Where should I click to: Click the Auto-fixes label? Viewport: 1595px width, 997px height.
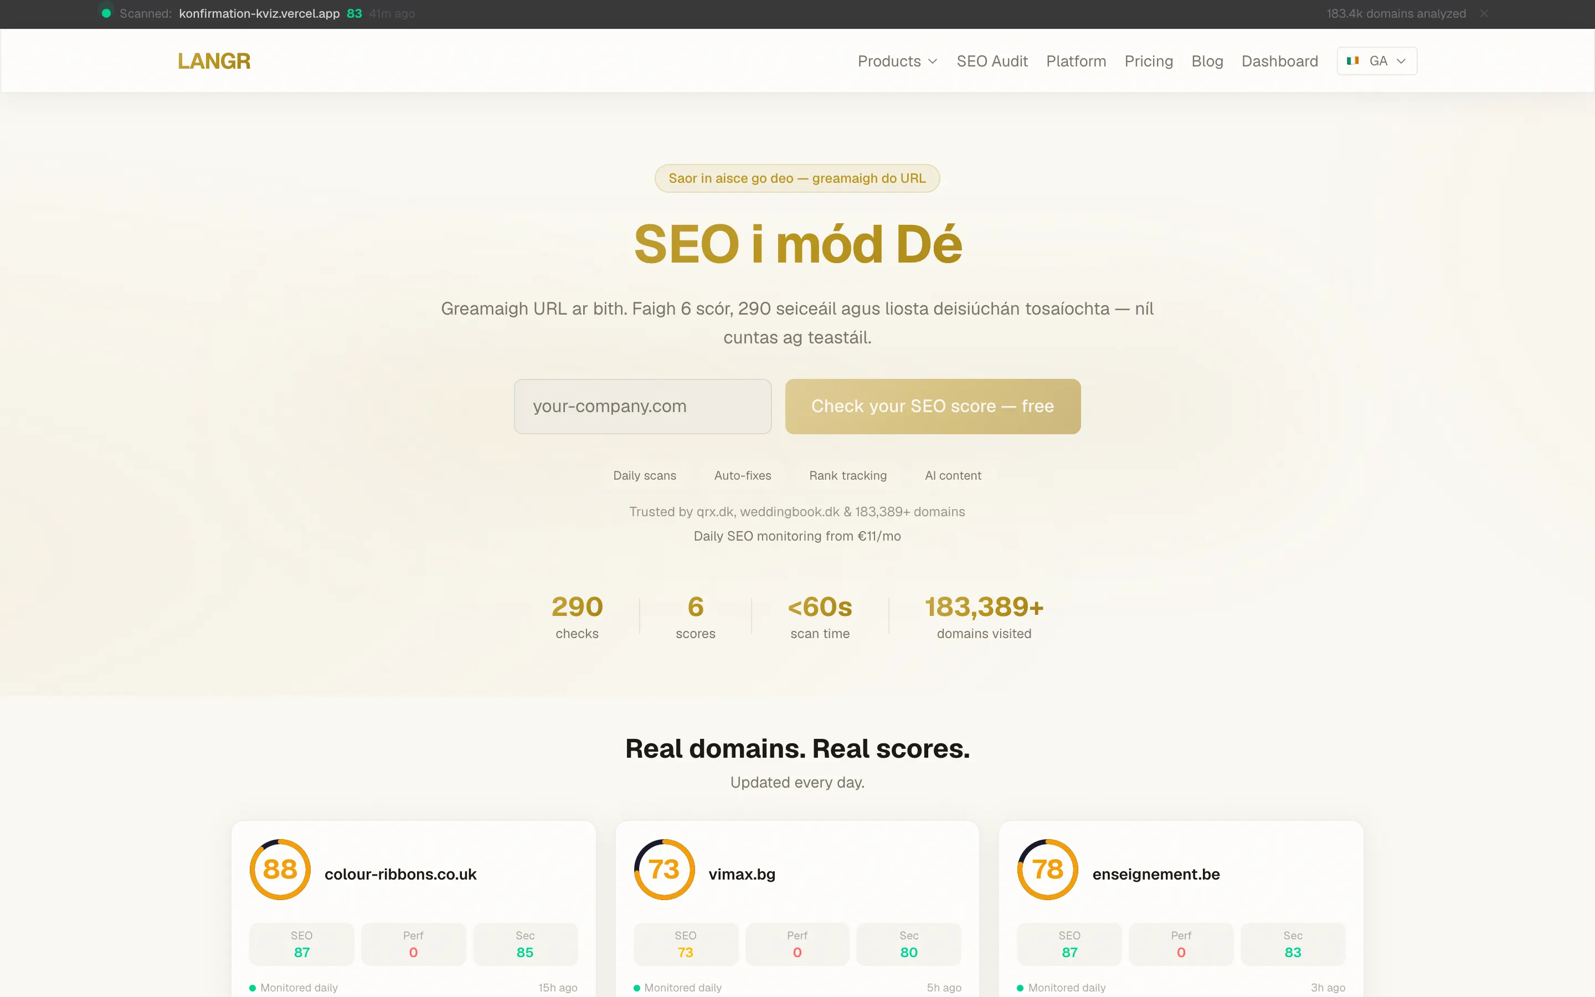[742, 475]
